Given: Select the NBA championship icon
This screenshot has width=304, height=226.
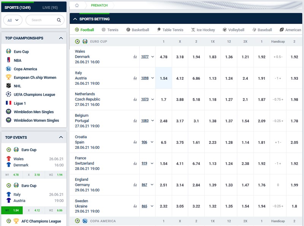Looking at the screenshot, I should pyautogui.click(x=9, y=60).
